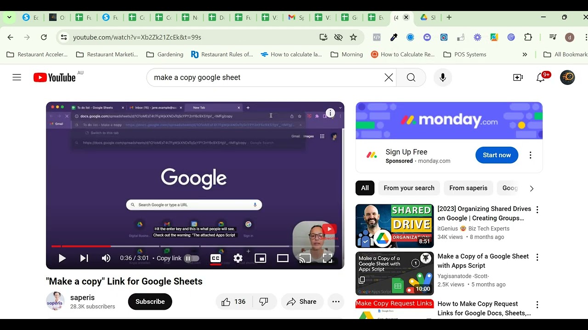Open the Organizing Shared Drives video thumbnail
The width and height of the screenshot is (588, 330).
pyautogui.click(x=395, y=226)
